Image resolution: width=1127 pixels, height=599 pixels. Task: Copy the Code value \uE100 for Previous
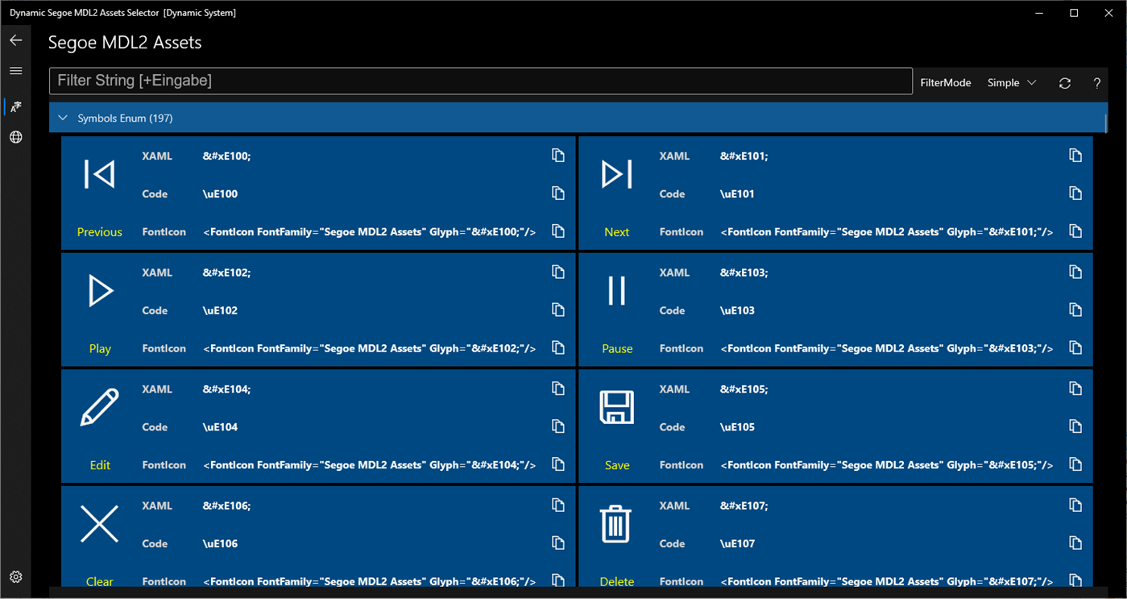coord(557,193)
